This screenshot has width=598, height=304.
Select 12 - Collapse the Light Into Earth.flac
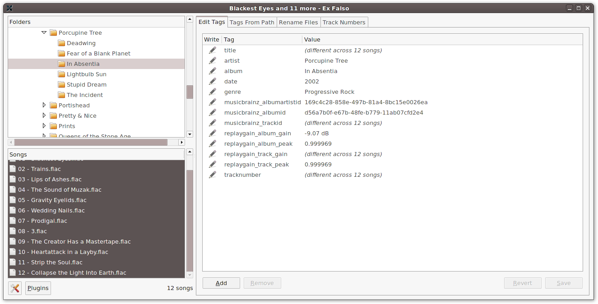pos(96,272)
